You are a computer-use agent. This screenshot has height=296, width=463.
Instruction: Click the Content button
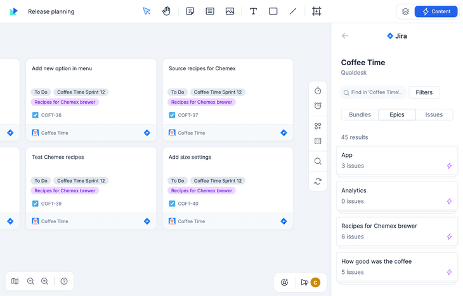coord(436,11)
